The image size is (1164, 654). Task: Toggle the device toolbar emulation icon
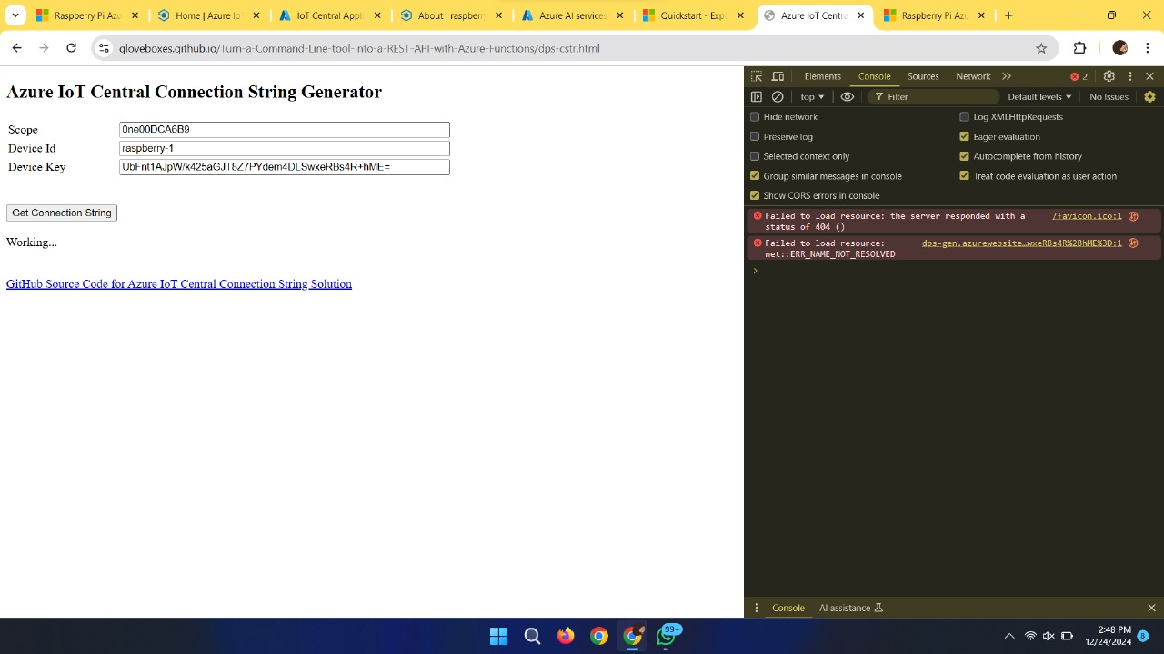(778, 76)
